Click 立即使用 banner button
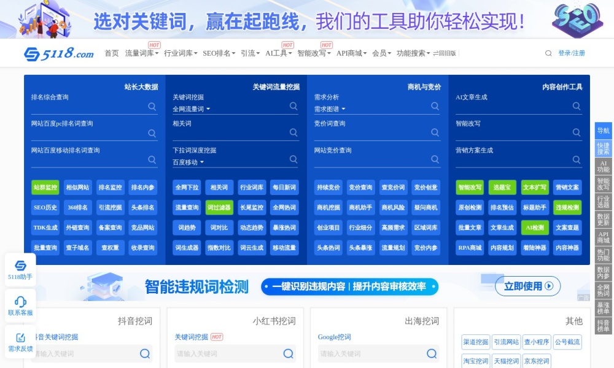 (x=528, y=286)
